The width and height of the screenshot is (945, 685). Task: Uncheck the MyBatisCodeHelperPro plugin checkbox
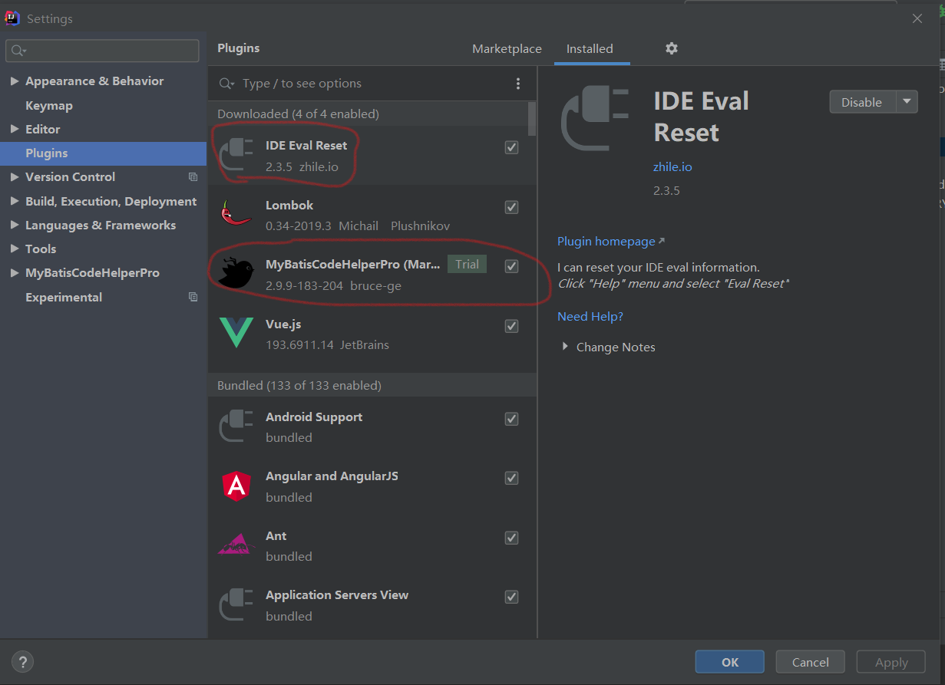pyautogui.click(x=511, y=266)
